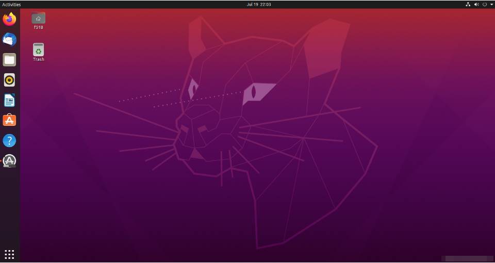Click the power icon in top bar

click(485, 5)
